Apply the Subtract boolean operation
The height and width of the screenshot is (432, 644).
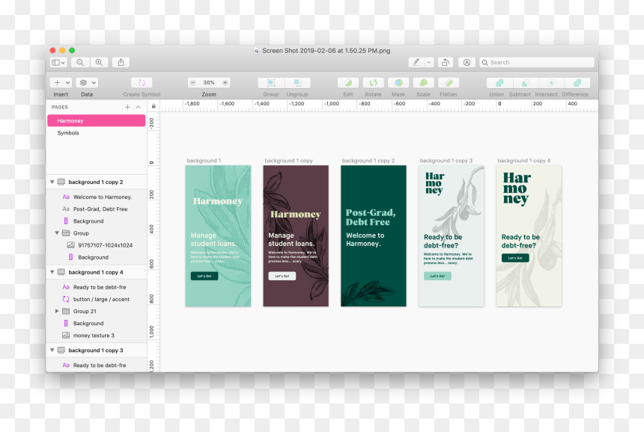pos(525,83)
